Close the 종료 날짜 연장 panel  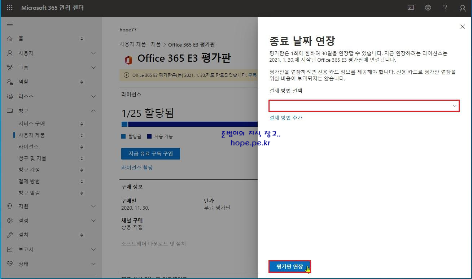tap(463, 27)
